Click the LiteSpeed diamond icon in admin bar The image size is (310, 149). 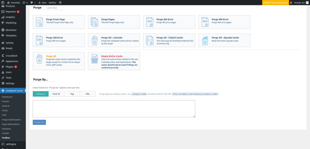pyautogui.click(x=60, y=2)
